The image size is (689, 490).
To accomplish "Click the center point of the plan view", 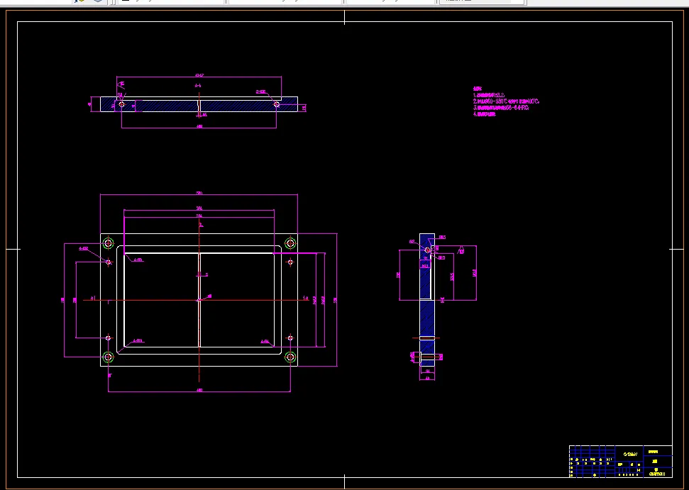I will click(199, 301).
